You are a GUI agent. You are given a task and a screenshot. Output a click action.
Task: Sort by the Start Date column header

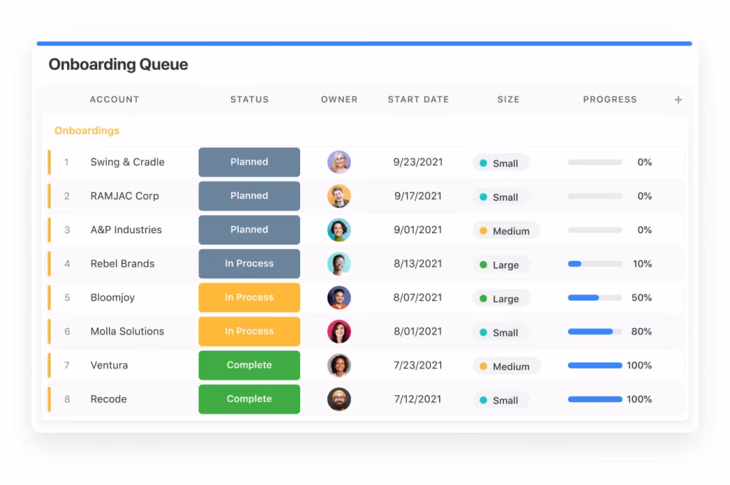click(418, 100)
